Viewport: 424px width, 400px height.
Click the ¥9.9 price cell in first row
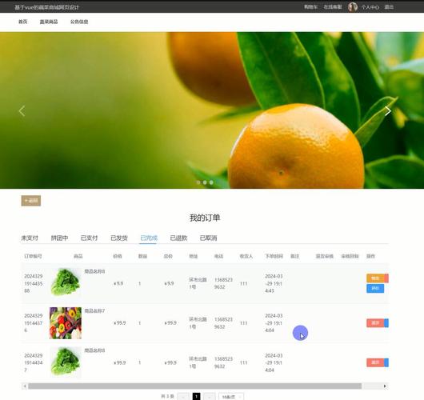pos(118,283)
